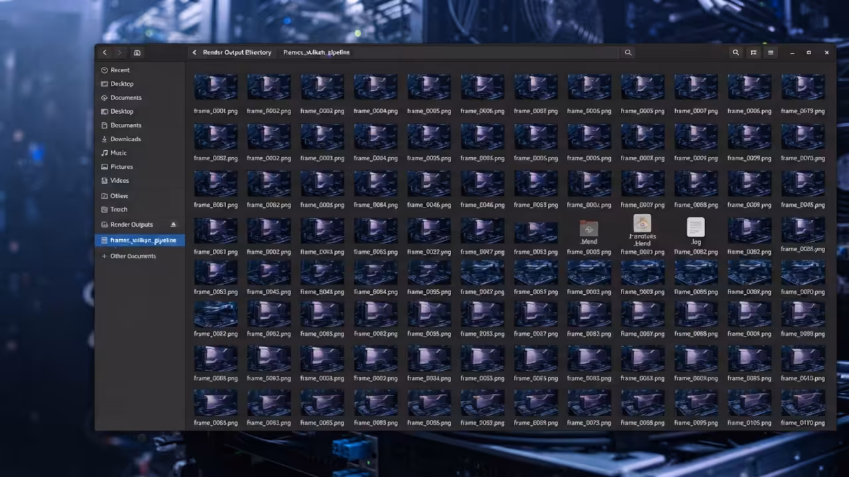849x477 pixels.
Task: Select thumbnail frame_0095.png
Action: point(696,403)
